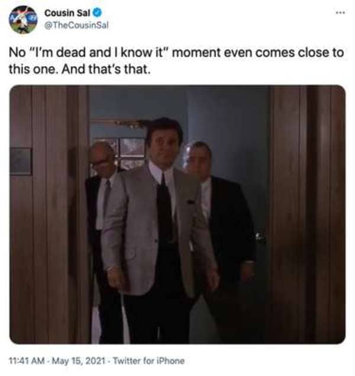Click the door knob in the photo
355x376 pixels.
click(x=260, y=237)
